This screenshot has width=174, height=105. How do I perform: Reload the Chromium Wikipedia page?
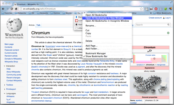click(x=12, y=9)
